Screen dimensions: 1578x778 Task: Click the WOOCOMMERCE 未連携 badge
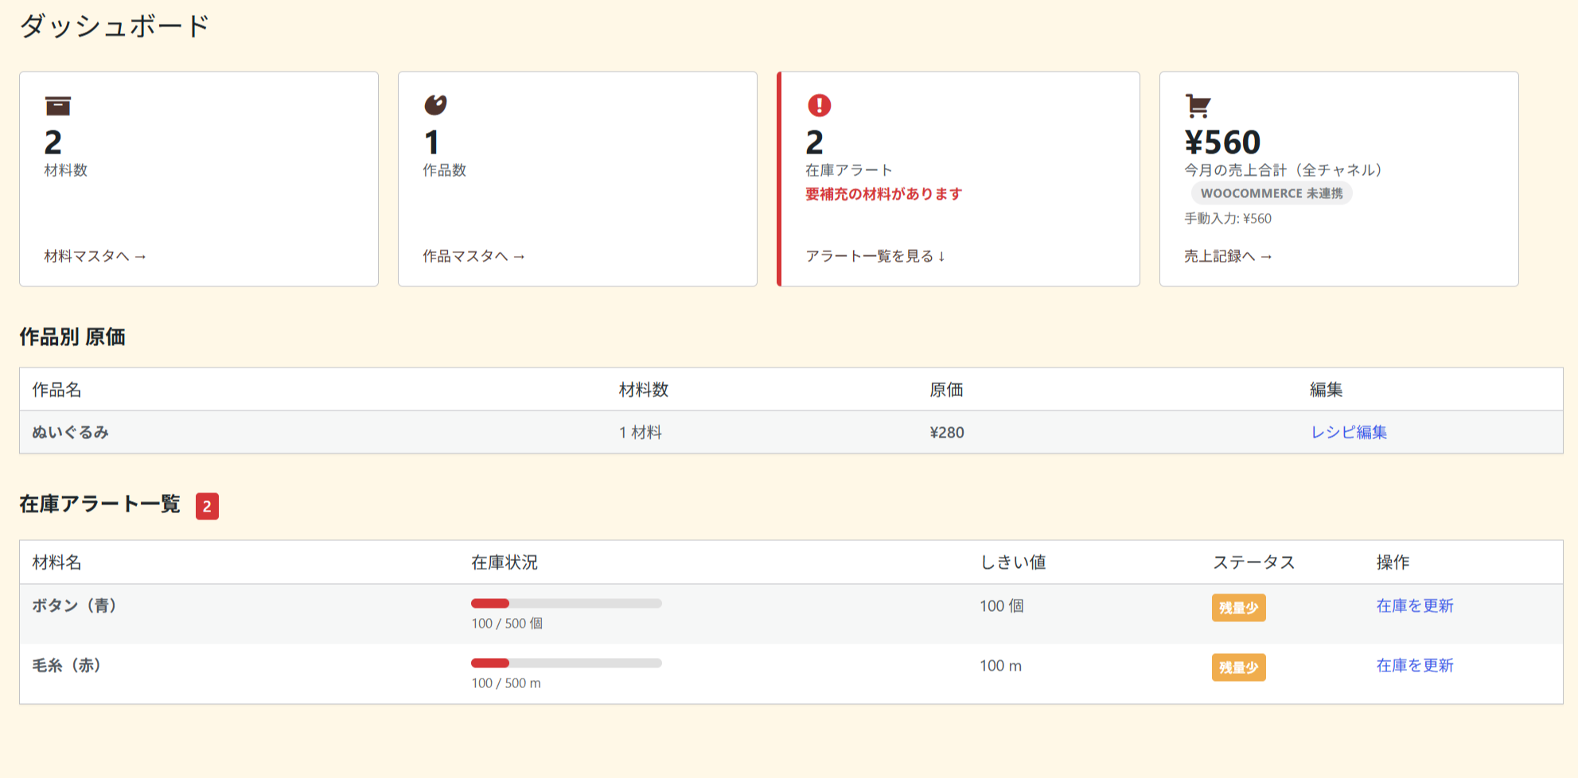(x=1271, y=193)
